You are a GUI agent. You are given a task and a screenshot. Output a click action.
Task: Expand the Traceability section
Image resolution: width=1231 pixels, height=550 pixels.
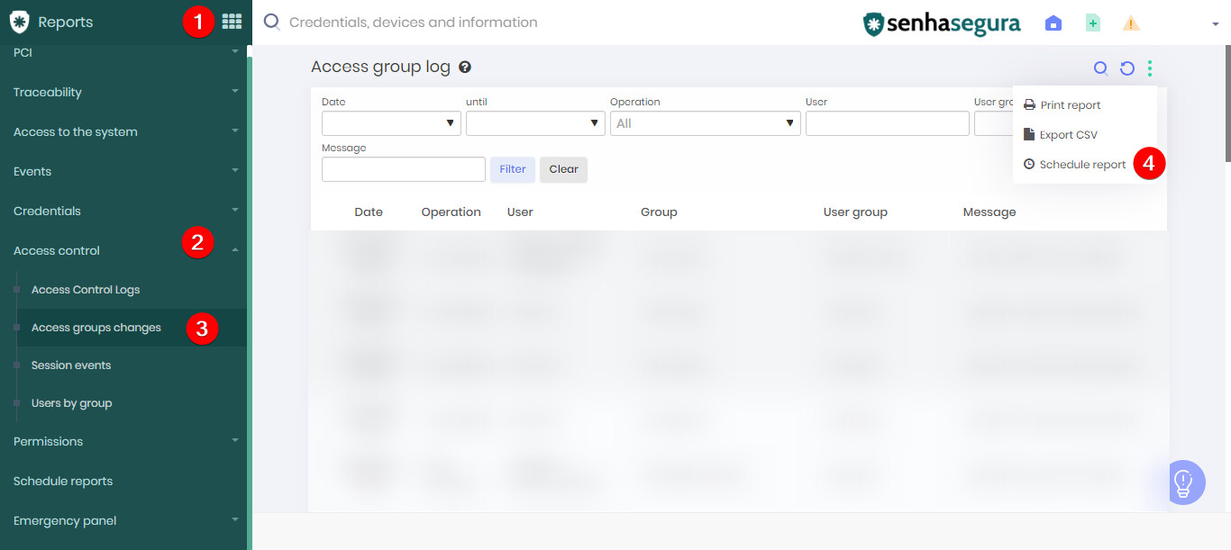tap(123, 92)
